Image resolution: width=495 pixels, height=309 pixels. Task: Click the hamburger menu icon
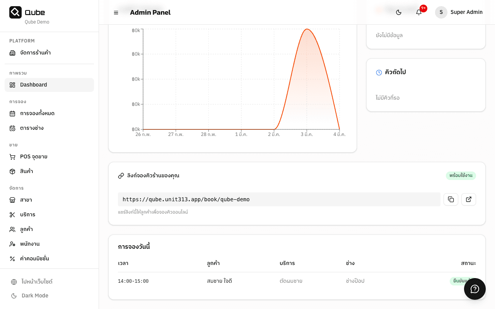116,12
